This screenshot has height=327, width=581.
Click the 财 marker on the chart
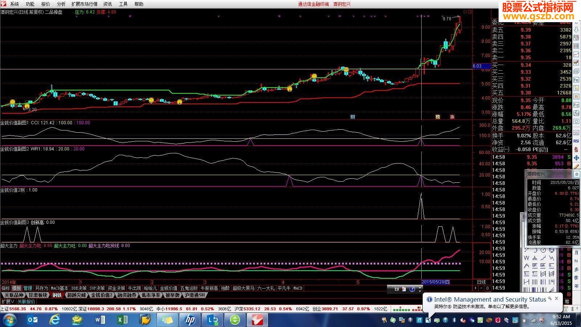tap(352, 117)
